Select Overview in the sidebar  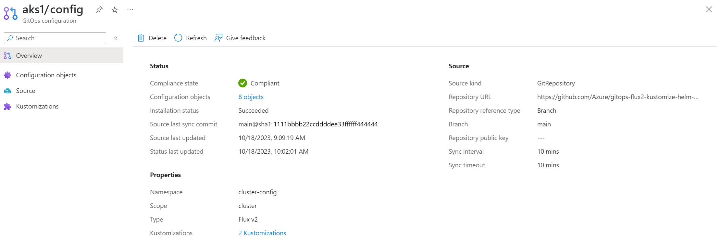pyautogui.click(x=62, y=56)
